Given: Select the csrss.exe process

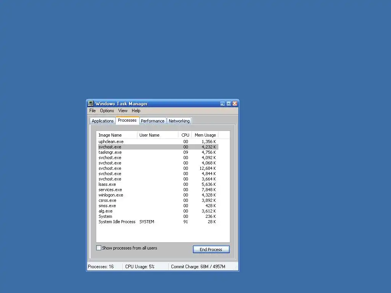Looking at the screenshot, I should (x=158, y=201).
